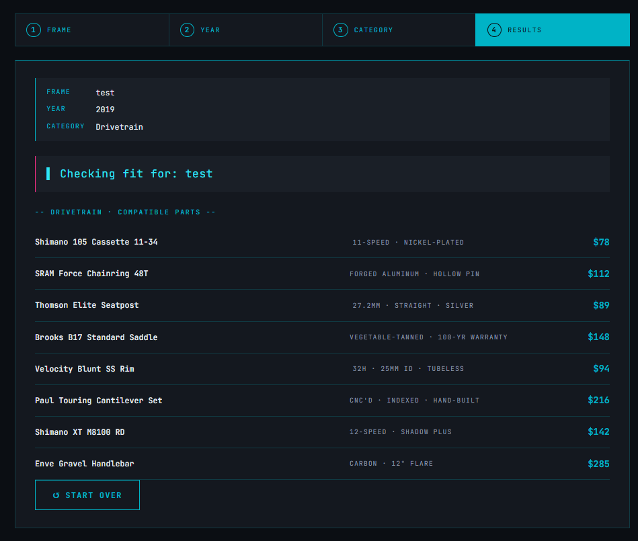Choose Paul Touring Cantilever Set
Image resolution: width=638 pixels, height=541 pixels.
[x=322, y=401]
